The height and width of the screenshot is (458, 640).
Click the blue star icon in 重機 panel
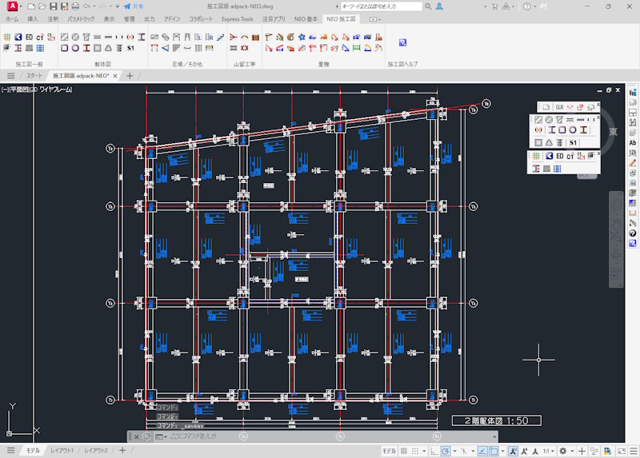point(302,37)
